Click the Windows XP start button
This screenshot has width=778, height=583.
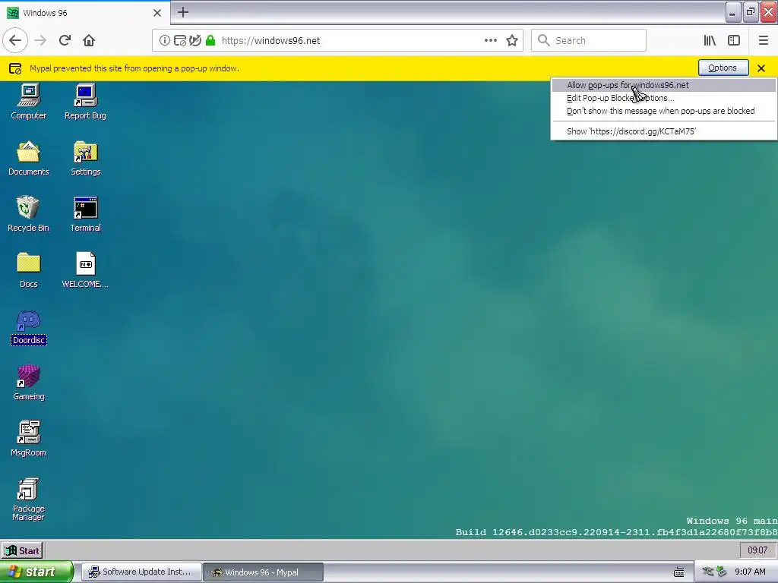(36, 572)
